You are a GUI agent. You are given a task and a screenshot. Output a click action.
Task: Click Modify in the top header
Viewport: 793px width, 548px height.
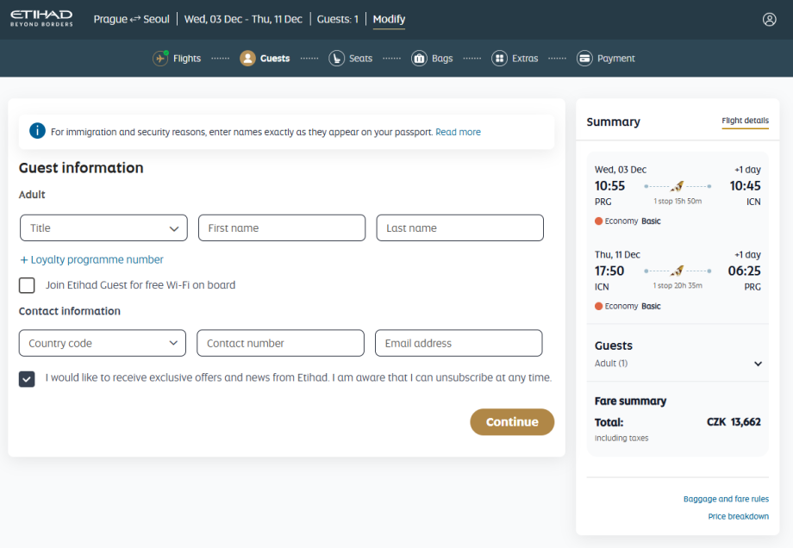[389, 19]
